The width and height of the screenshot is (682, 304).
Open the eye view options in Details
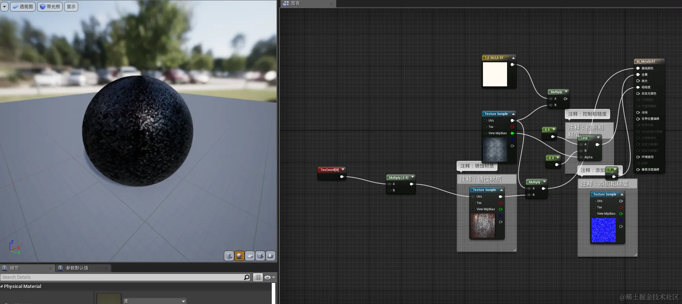269,277
